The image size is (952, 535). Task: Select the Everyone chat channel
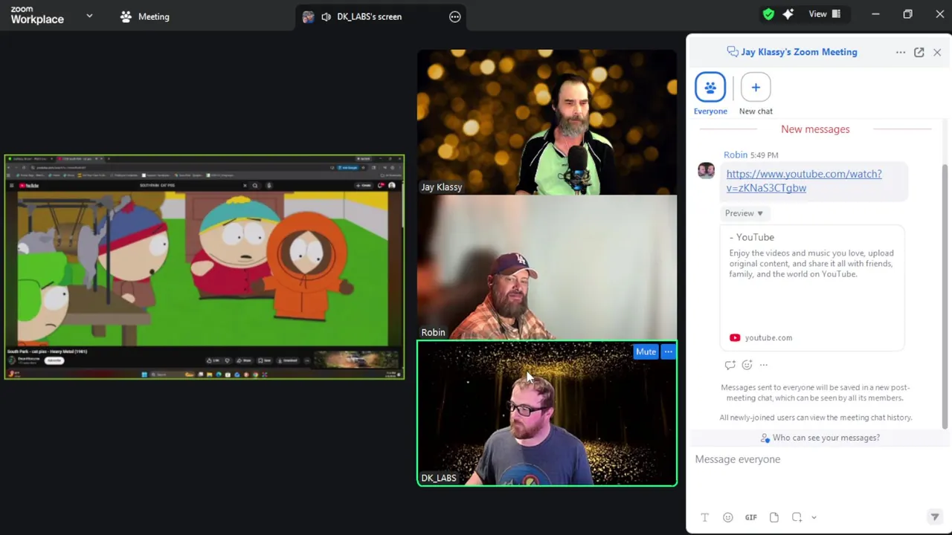pyautogui.click(x=710, y=94)
